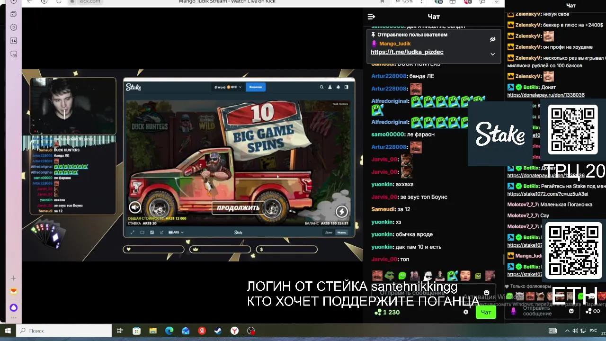The width and height of the screenshot is (606, 341).
Task: Open Kick chat emoji picker smiley
Action: pos(486,293)
